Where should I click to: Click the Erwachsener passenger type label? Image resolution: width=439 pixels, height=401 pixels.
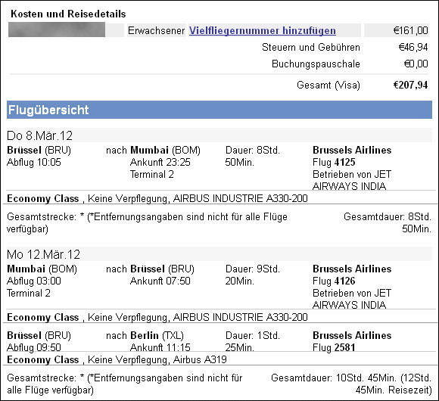(x=156, y=30)
